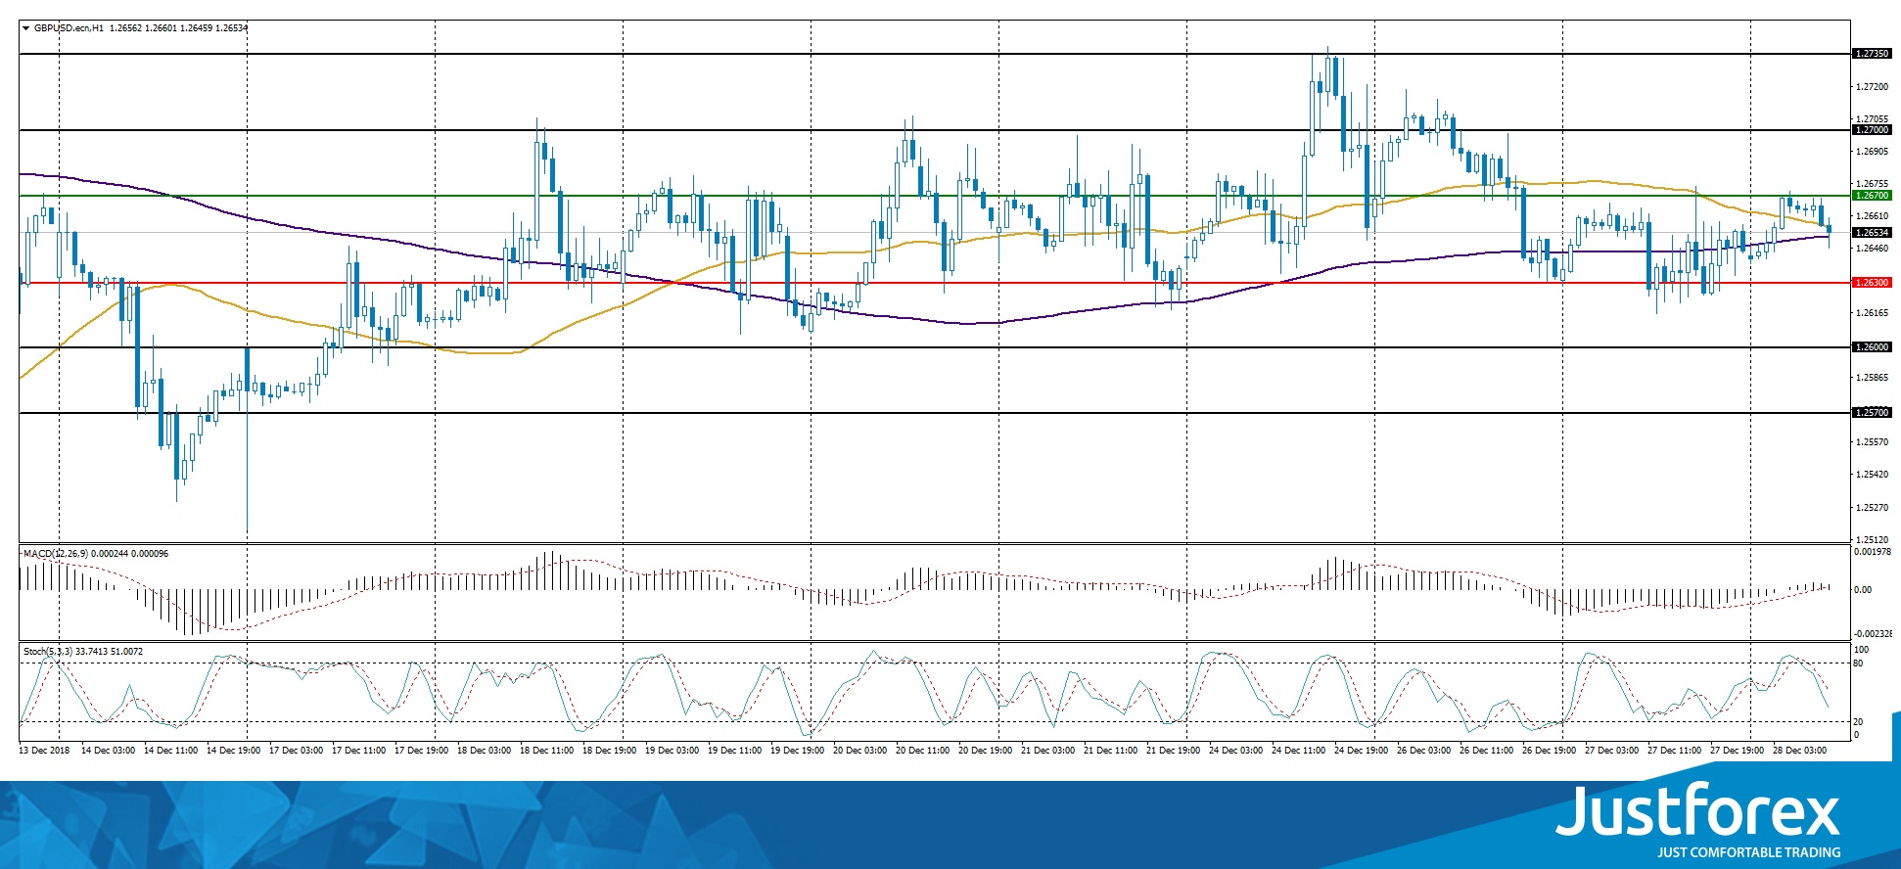Click the 1.26905 price axis value
This screenshot has height=869, width=1901.
[1873, 152]
